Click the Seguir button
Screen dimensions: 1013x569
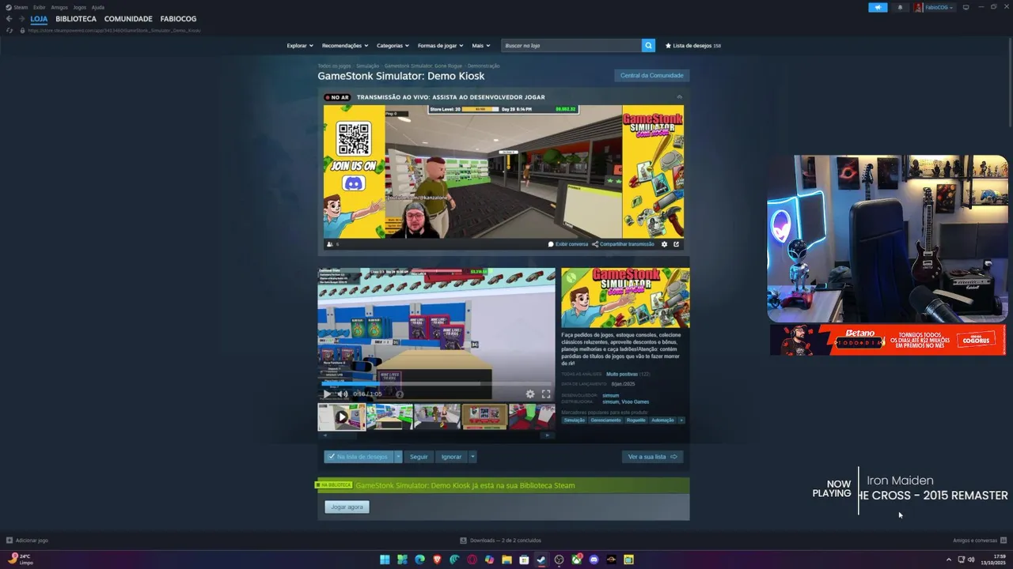click(419, 457)
